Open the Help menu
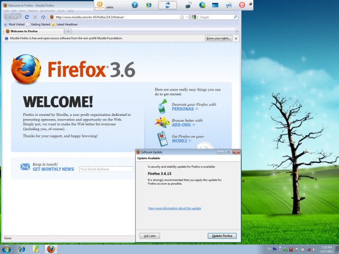Screen dimensions: 339x254 pyautogui.click(x=70, y=11)
